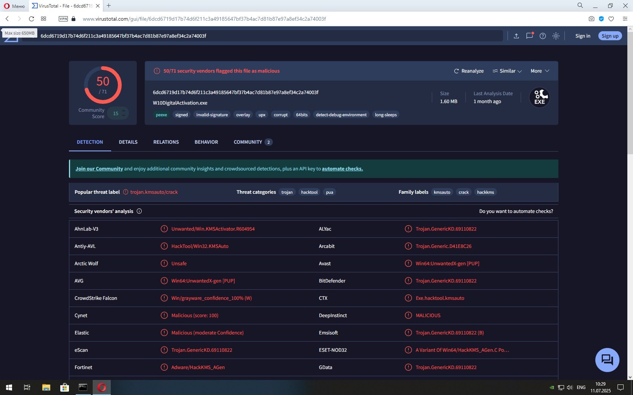Open the VirusTotal notifications icon
Image resolution: width=633 pixels, height=395 pixels.
pos(529,36)
